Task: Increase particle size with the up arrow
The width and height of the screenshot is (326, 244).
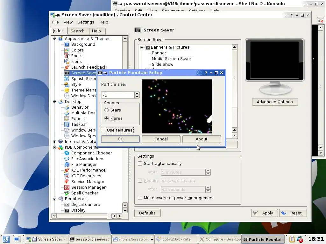Action: [x=137, y=94]
